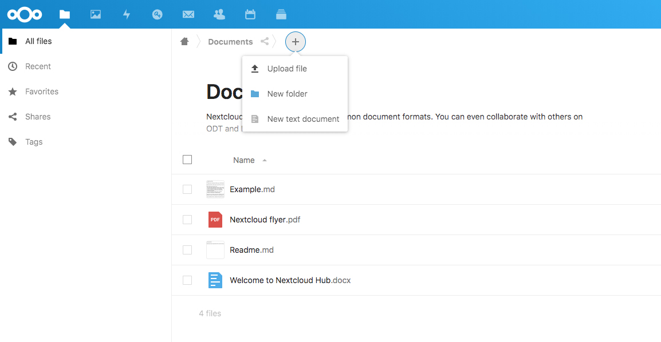Click the share icon beside Documents
The height and width of the screenshot is (342, 661).
click(265, 41)
